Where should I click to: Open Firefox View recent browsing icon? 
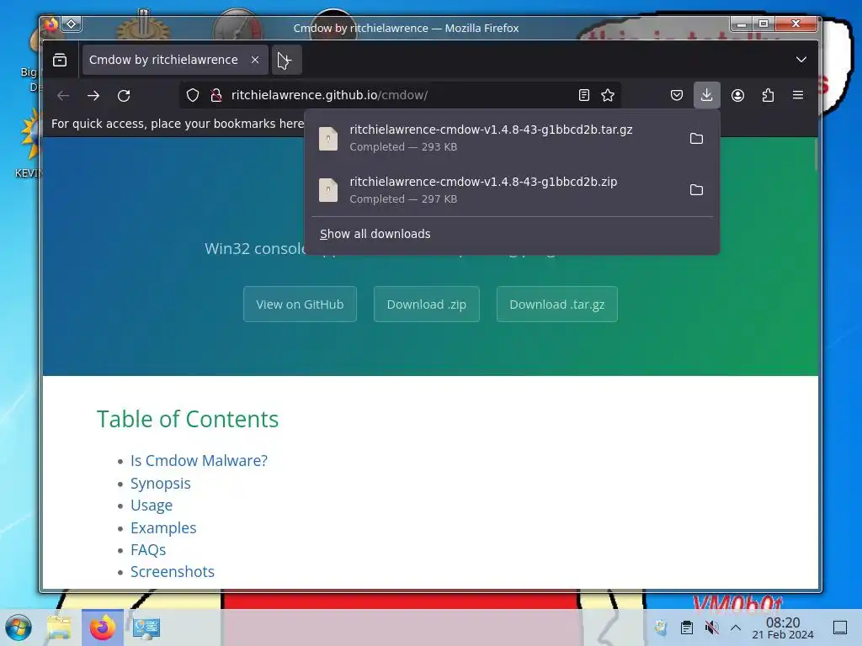60,60
